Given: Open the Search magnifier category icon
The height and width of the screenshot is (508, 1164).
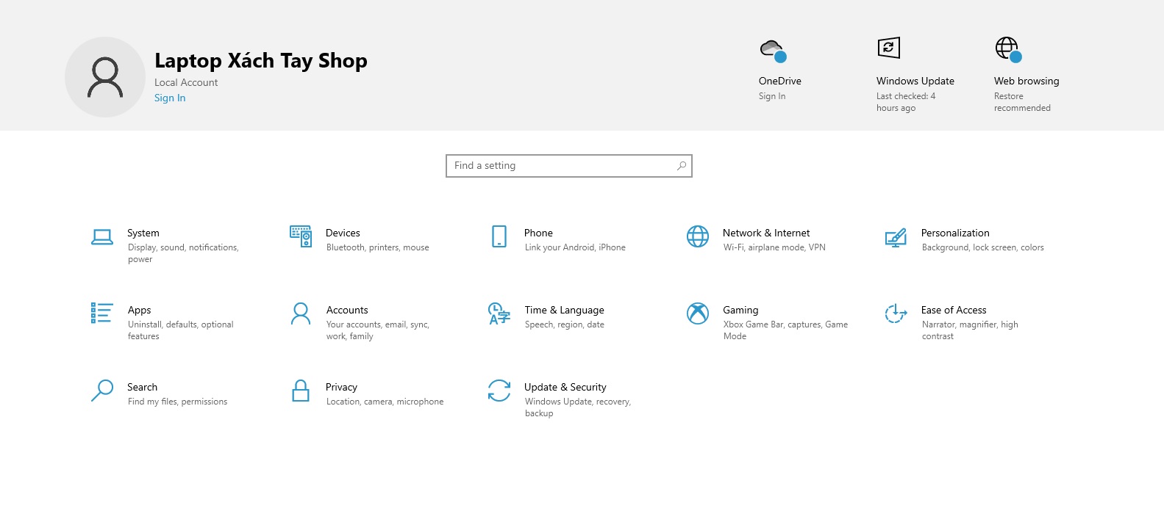Looking at the screenshot, I should point(102,391).
